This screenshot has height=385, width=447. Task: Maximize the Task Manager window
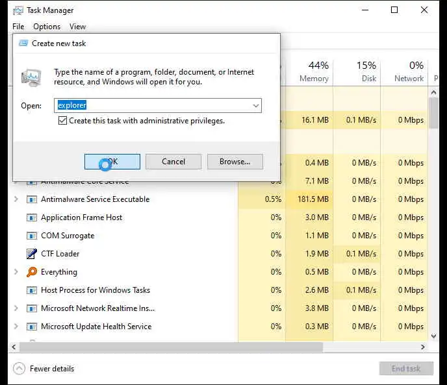tap(394, 10)
